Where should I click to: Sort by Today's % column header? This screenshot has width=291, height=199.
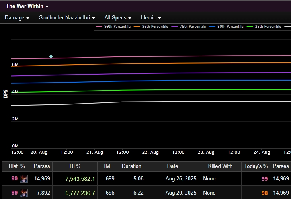(256, 166)
